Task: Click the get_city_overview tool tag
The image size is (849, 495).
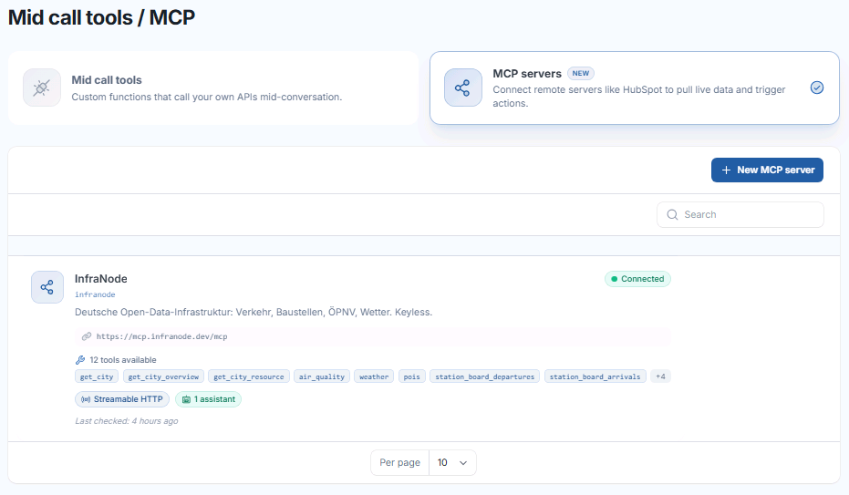Action: coord(163,376)
